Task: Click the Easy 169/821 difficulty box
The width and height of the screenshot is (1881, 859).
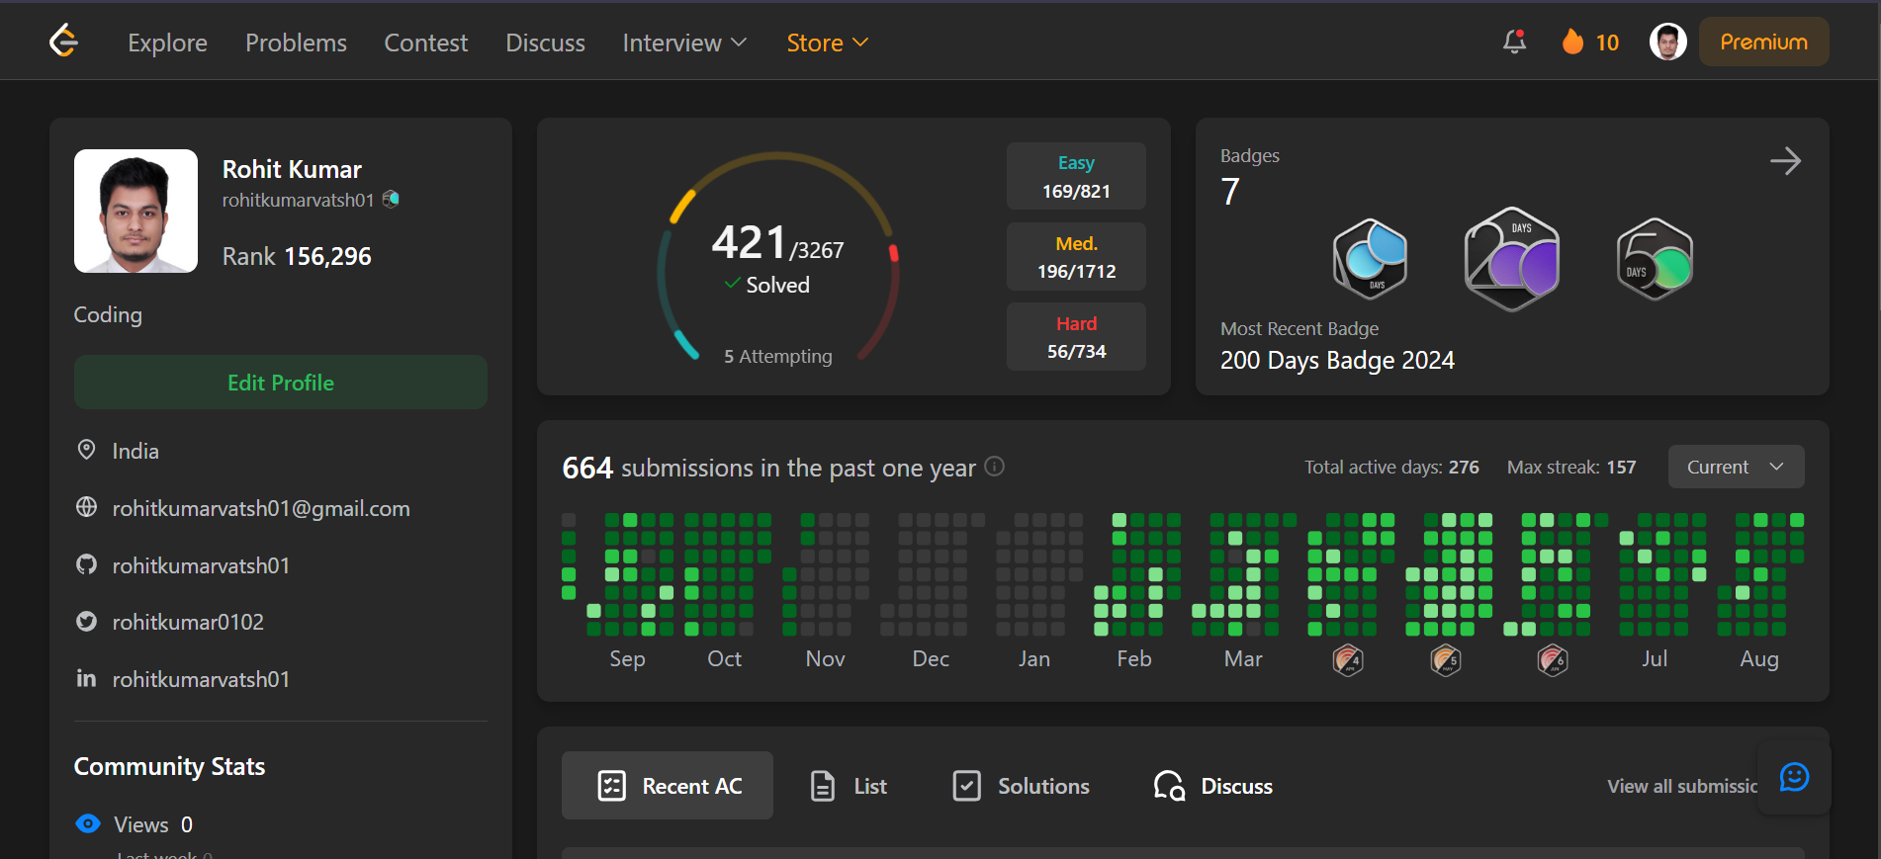Action: (1076, 176)
